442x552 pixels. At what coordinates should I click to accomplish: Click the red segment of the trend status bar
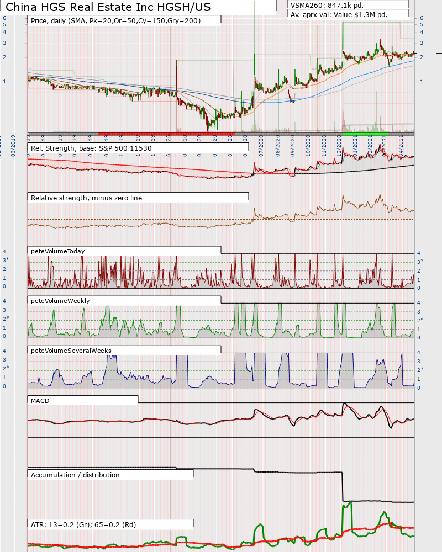(166, 134)
